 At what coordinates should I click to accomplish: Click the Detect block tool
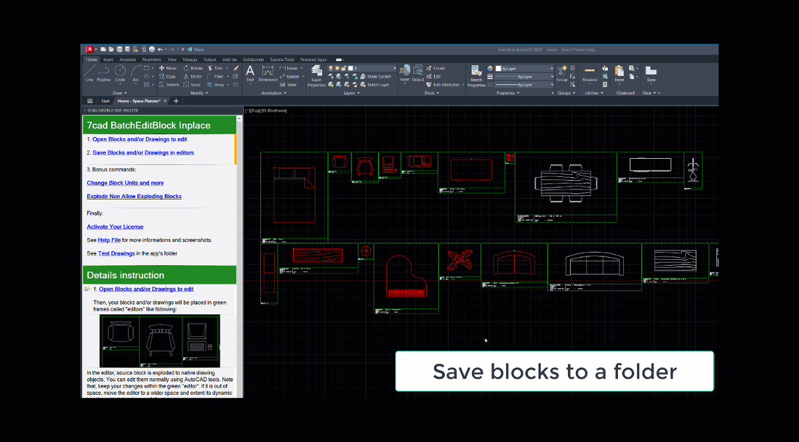click(417, 72)
